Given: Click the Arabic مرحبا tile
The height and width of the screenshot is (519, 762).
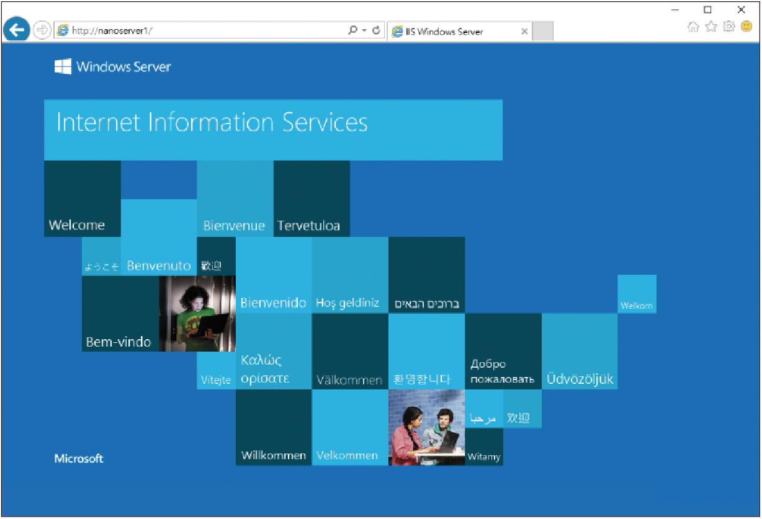Looking at the screenshot, I should (484, 409).
